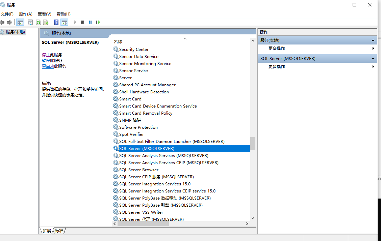Select SQL Server Analysis Services CEIP row
The image size is (381, 241).
[x=169, y=162]
